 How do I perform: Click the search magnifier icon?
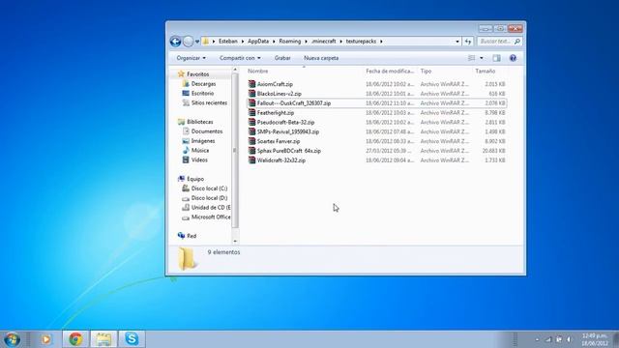[x=517, y=41]
